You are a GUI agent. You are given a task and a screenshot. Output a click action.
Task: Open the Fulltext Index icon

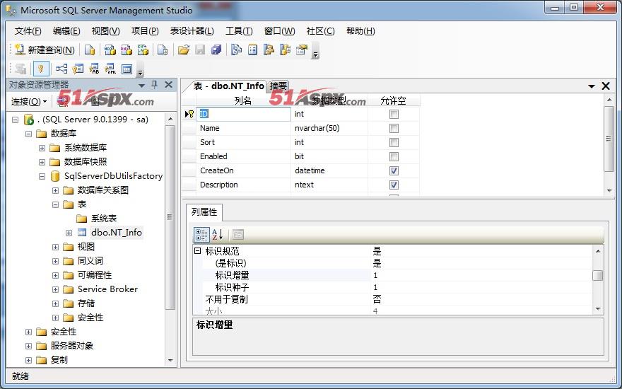(x=94, y=69)
